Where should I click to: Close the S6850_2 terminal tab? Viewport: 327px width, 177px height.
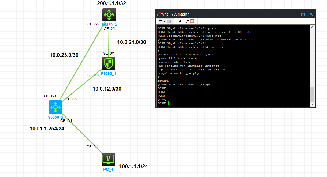tap(192, 21)
